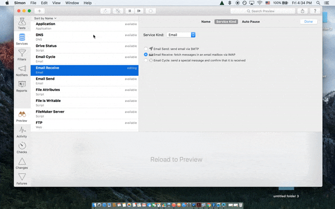Click the crossed-out eye toolbar button
Screen dimensions: 335x209
point(118,11)
